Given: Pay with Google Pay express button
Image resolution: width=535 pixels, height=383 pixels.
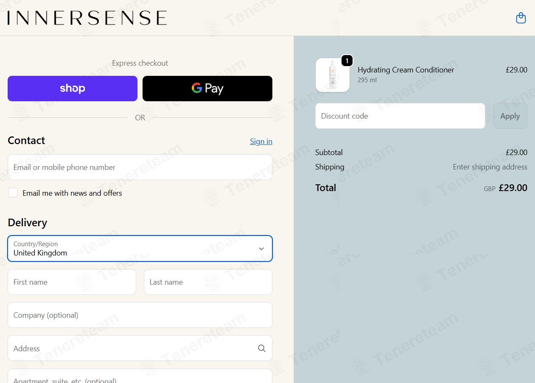Looking at the screenshot, I should (207, 89).
